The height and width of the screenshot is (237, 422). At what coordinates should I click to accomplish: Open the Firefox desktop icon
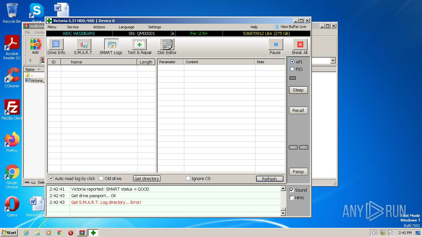pyautogui.click(x=12, y=142)
